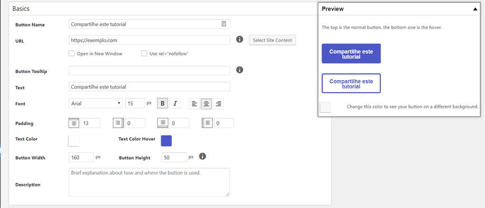Focus the font size field showing 15
Image resolution: width=485 pixels, height=208 pixels.
135,103
